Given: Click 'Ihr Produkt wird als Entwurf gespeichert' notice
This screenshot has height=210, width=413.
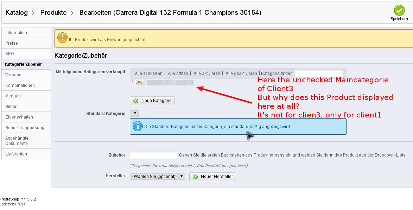Looking at the screenshot, I should (107, 40).
